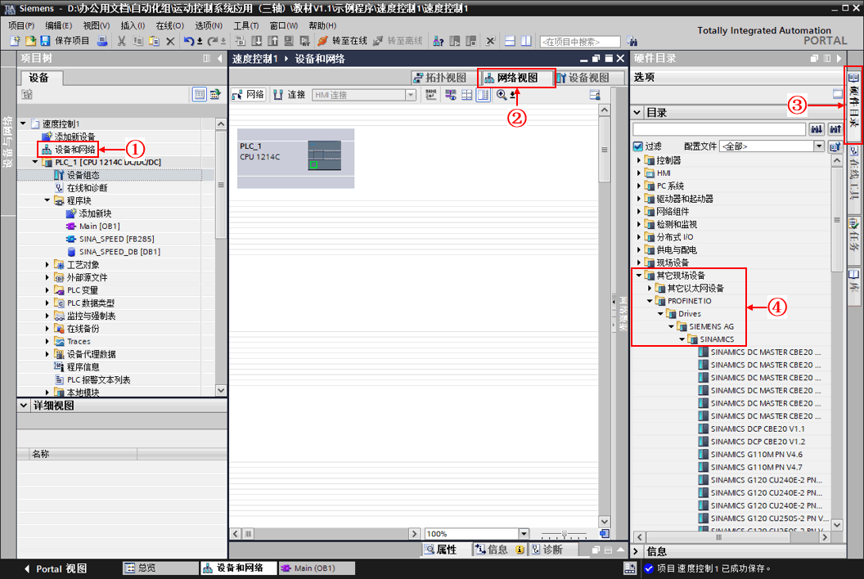Expand the 工艺对象 technology objects folder
Image resolution: width=864 pixels, height=579 pixels.
pyautogui.click(x=47, y=264)
